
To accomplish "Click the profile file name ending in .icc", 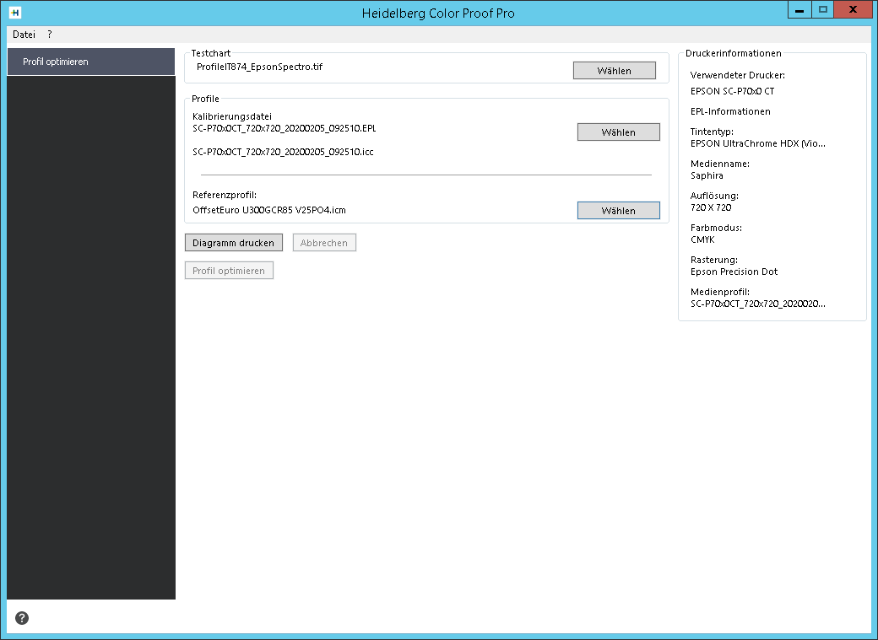I will (283, 152).
